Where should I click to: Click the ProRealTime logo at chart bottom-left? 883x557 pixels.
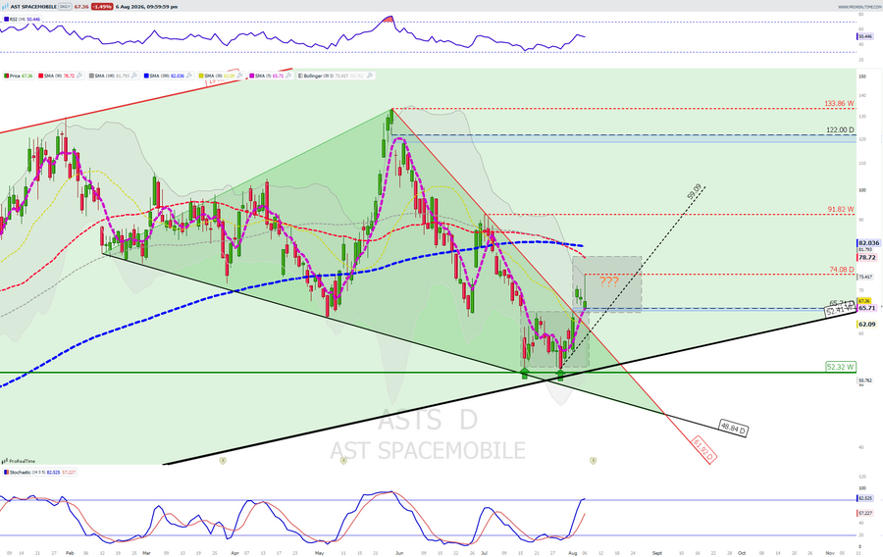[x=19, y=461]
